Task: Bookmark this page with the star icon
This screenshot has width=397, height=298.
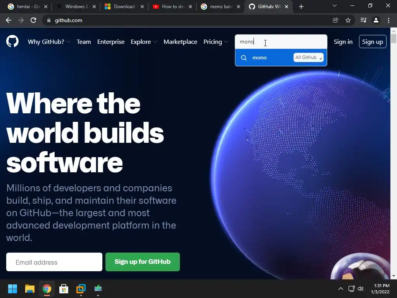Action: 348,20
